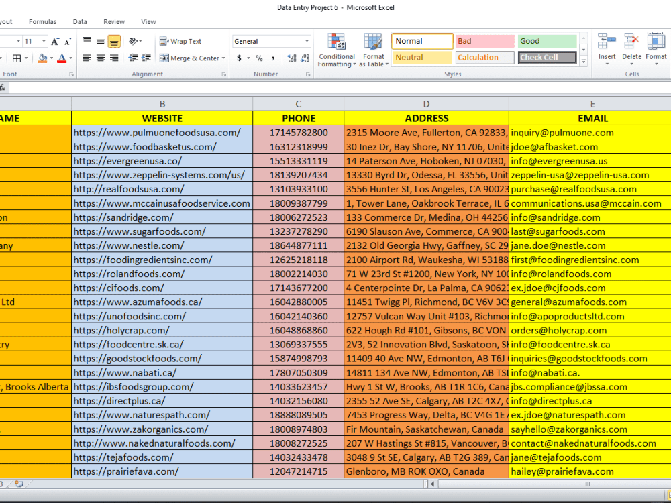Click the text Orientation icon
The width and height of the screenshot is (671, 503).
tap(133, 41)
